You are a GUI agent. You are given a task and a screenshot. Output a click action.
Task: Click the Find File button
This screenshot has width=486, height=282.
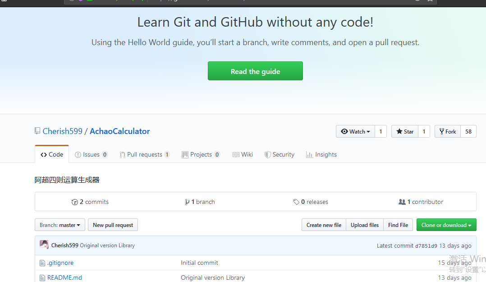point(398,225)
